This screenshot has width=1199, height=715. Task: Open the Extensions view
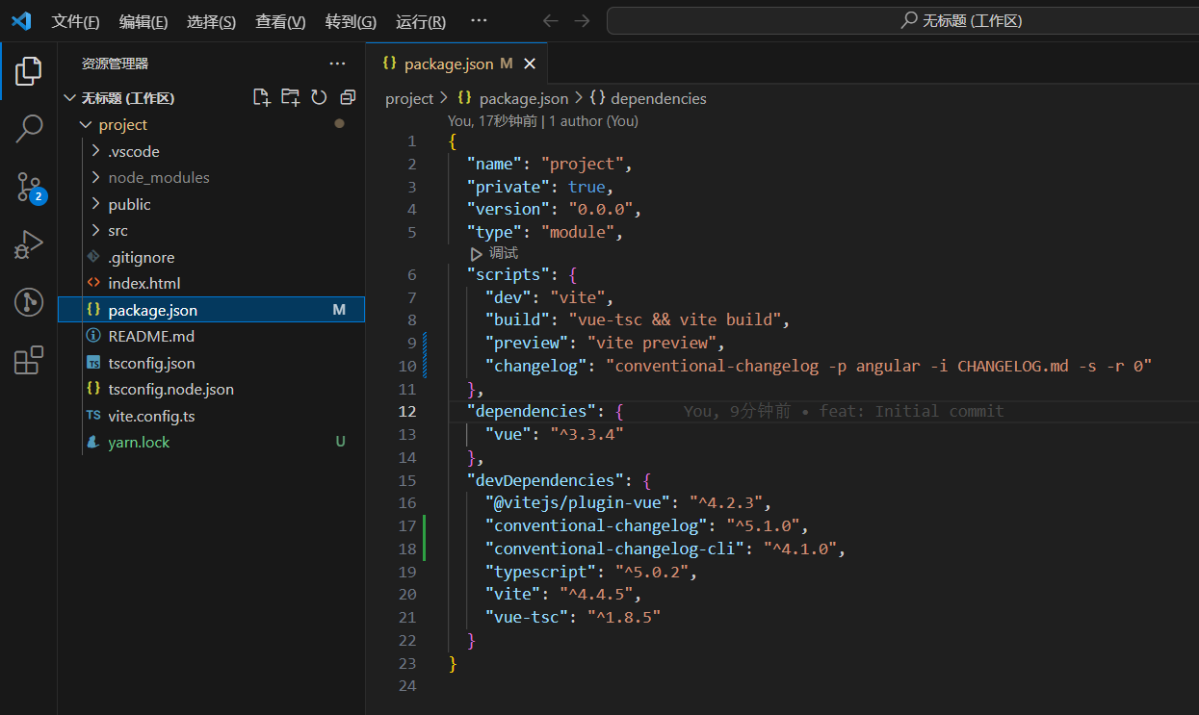coord(29,360)
